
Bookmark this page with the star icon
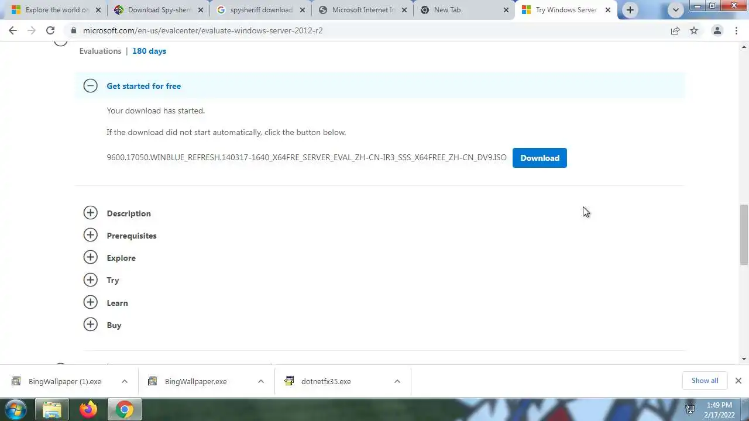click(694, 30)
